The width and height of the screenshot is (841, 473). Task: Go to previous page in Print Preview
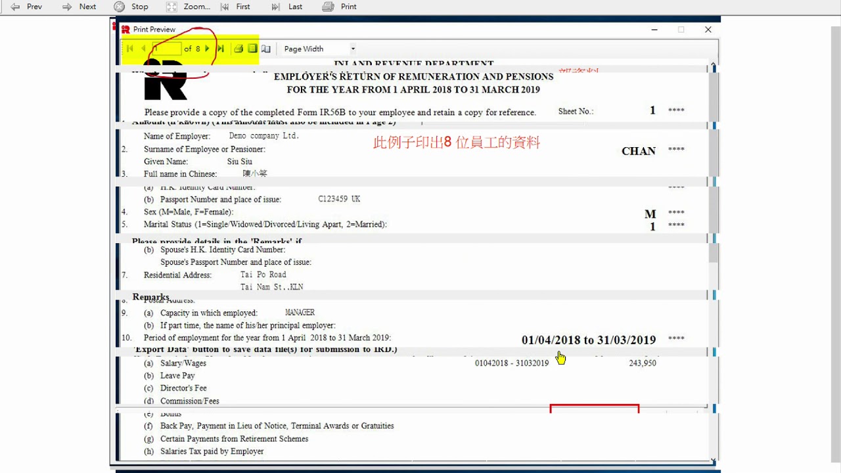[x=143, y=49]
